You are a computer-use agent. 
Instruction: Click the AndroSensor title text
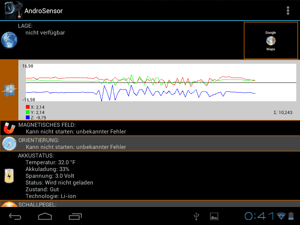(43, 11)
